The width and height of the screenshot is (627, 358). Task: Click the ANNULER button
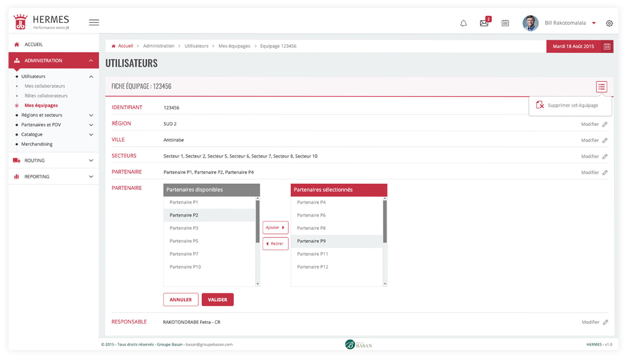coord(181,300)
